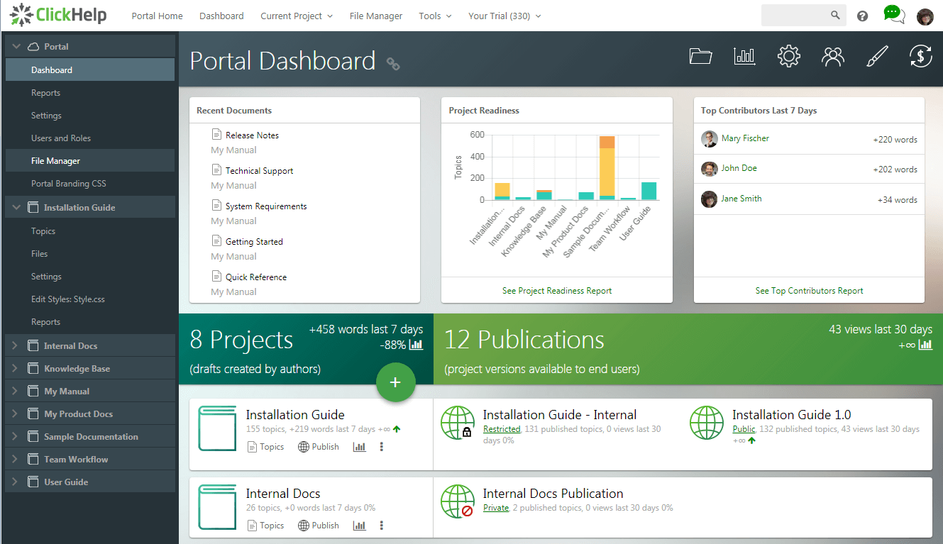This screenshot has height=544, width=943.
Task: Open the Tools dropdown menu
Action: coord(435,16)
